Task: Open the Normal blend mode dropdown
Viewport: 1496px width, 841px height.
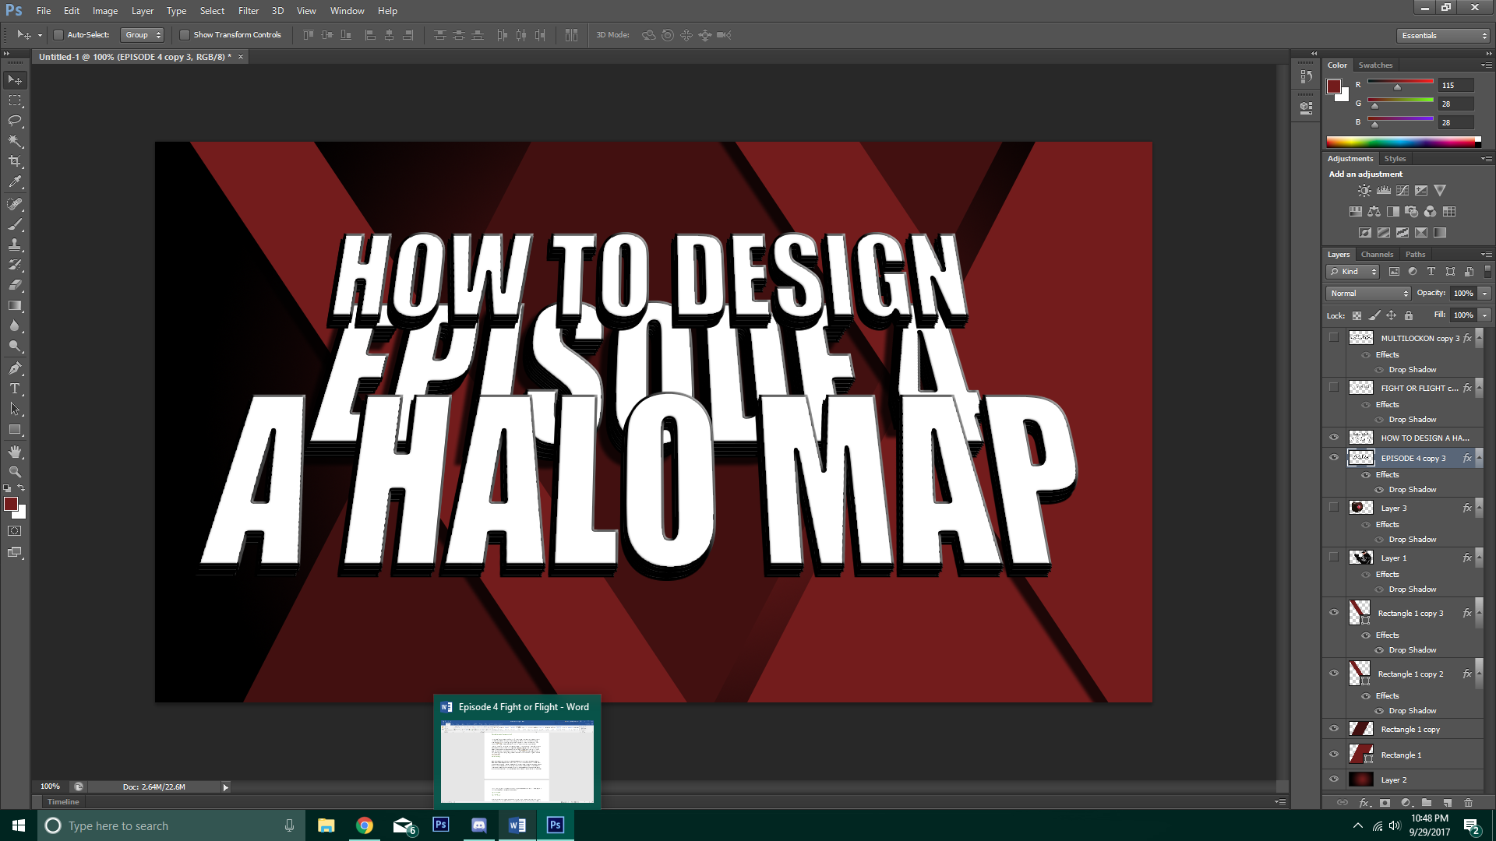Action: pyautogui.click(x=1368, y=294)
